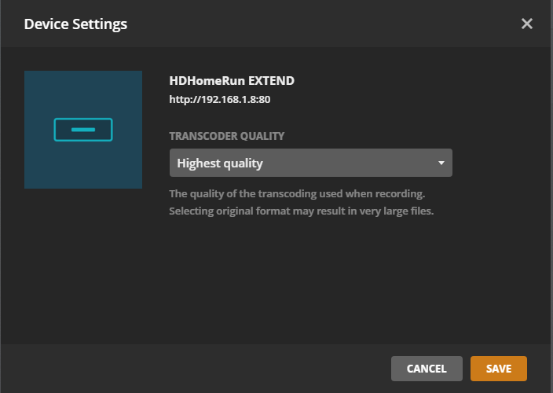Screen dimensions: 553x393
Task: Click the Device Settings title
Action: [75, 24]
